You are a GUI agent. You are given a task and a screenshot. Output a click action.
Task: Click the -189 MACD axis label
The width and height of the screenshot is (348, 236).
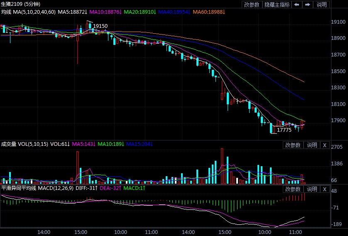(x=337, y=224)
